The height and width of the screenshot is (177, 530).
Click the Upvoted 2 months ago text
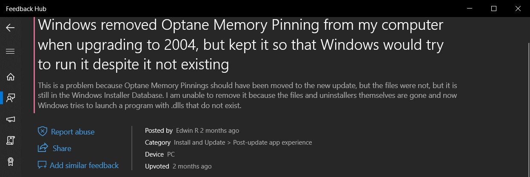pos(178,166)
